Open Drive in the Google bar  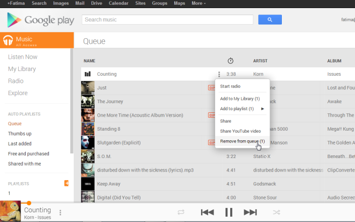coord(96,3)
